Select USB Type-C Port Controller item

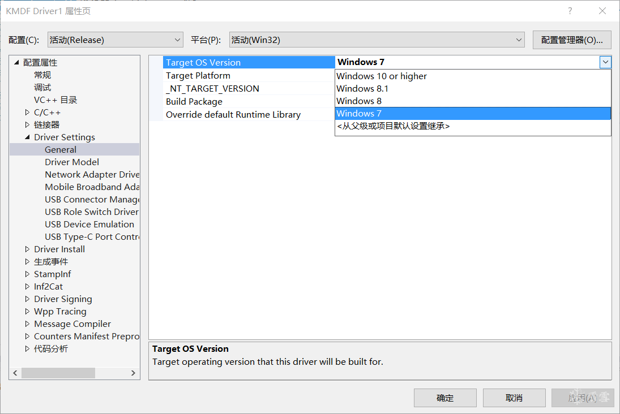(92, 236)
